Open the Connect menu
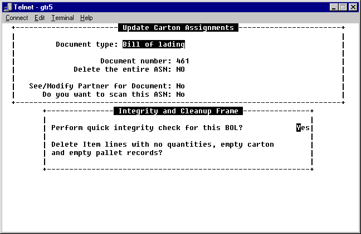Viewport: 361px width, 234px height. click(x=17, y=18)
